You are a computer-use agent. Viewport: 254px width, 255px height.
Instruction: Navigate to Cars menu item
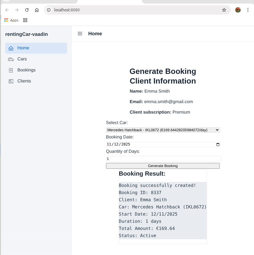click(x=22, y=59)
